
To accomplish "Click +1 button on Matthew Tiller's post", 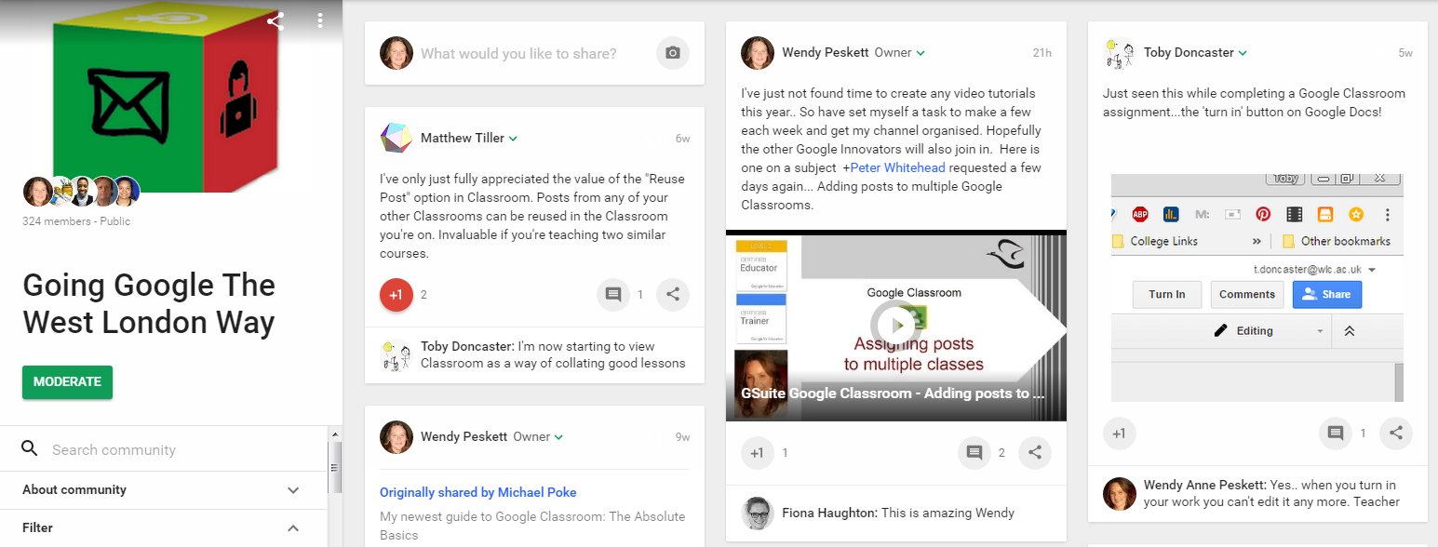I will click(396, 295).
